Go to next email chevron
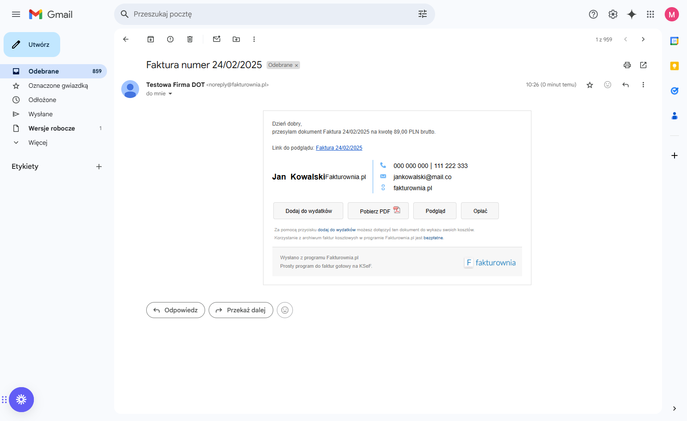687x421 pixels. coord(643,39)
